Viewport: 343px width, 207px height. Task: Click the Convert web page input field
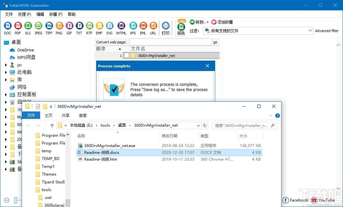(171, 42)
